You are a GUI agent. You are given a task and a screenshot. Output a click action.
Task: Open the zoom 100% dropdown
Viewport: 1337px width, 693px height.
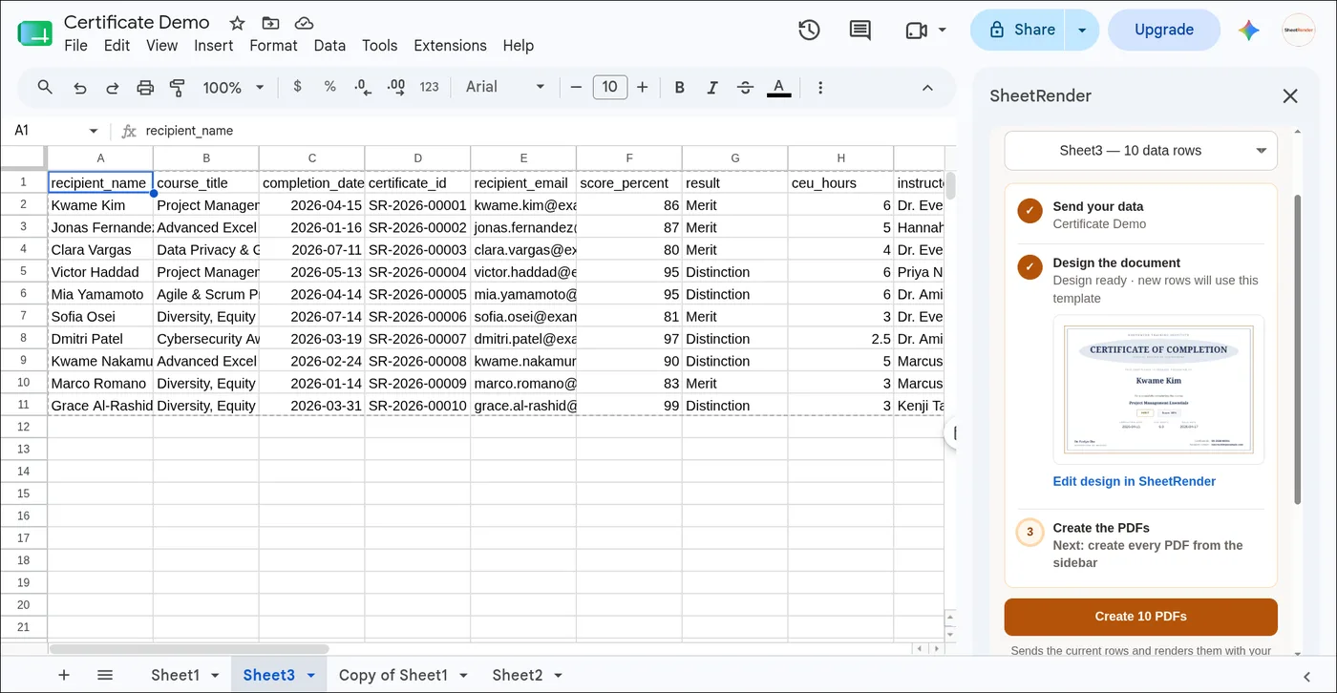click(233, 87)
